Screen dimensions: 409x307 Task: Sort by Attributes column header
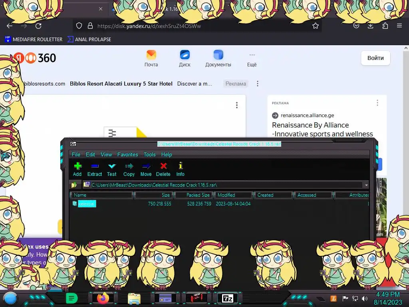click(351, 195)
